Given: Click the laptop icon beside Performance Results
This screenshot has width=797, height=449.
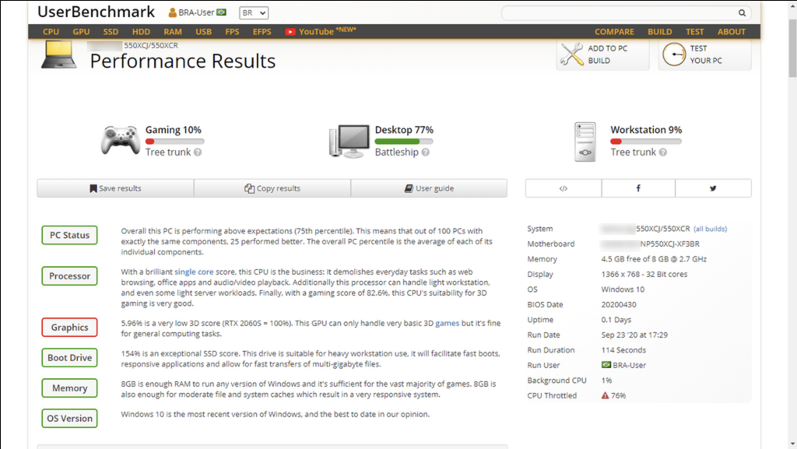Looking at the screenshot, I should [58, 54].
